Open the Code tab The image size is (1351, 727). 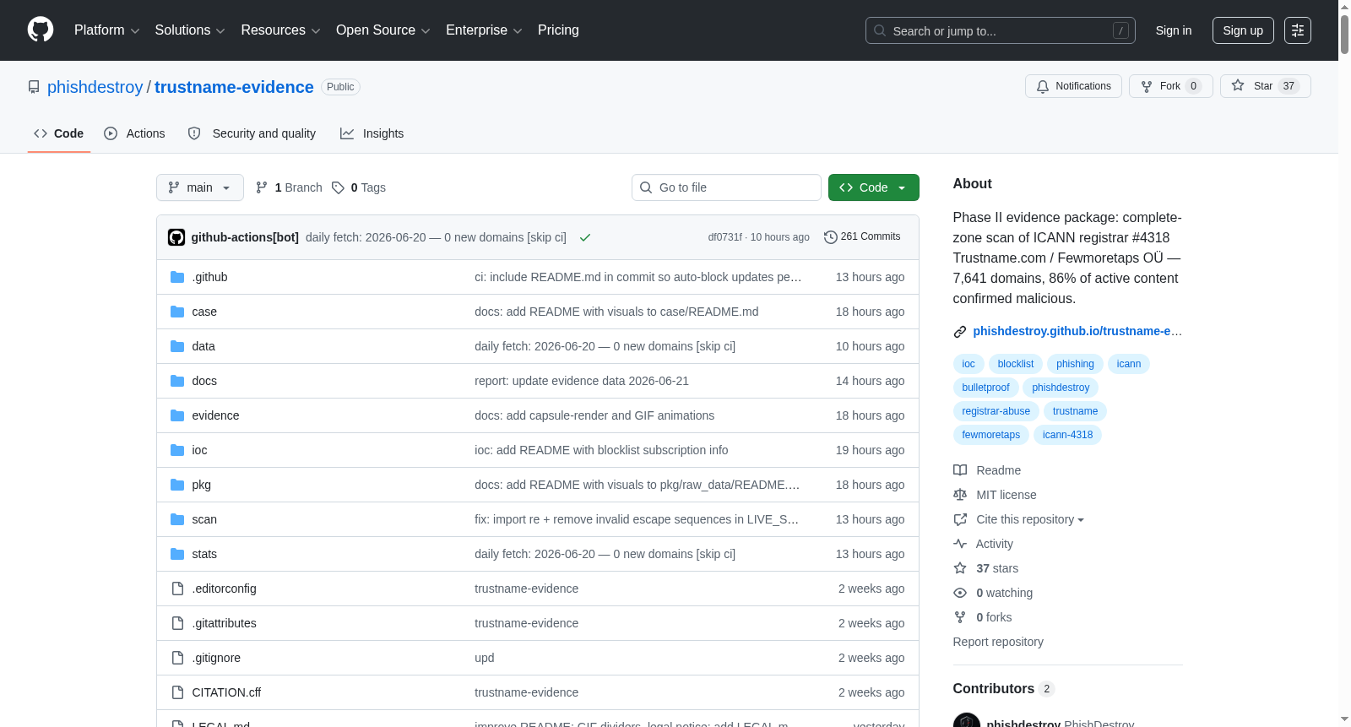point(59,133)
